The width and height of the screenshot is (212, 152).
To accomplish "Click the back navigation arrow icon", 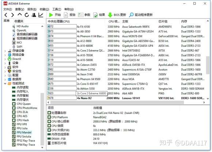I will click(x=6, y=15).
